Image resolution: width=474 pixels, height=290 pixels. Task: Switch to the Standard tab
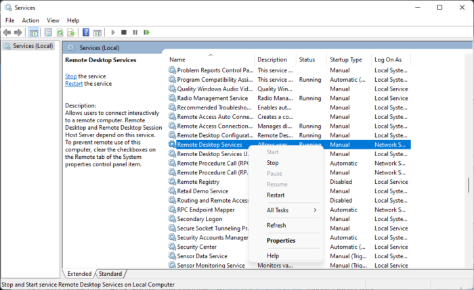pos(110,274)
